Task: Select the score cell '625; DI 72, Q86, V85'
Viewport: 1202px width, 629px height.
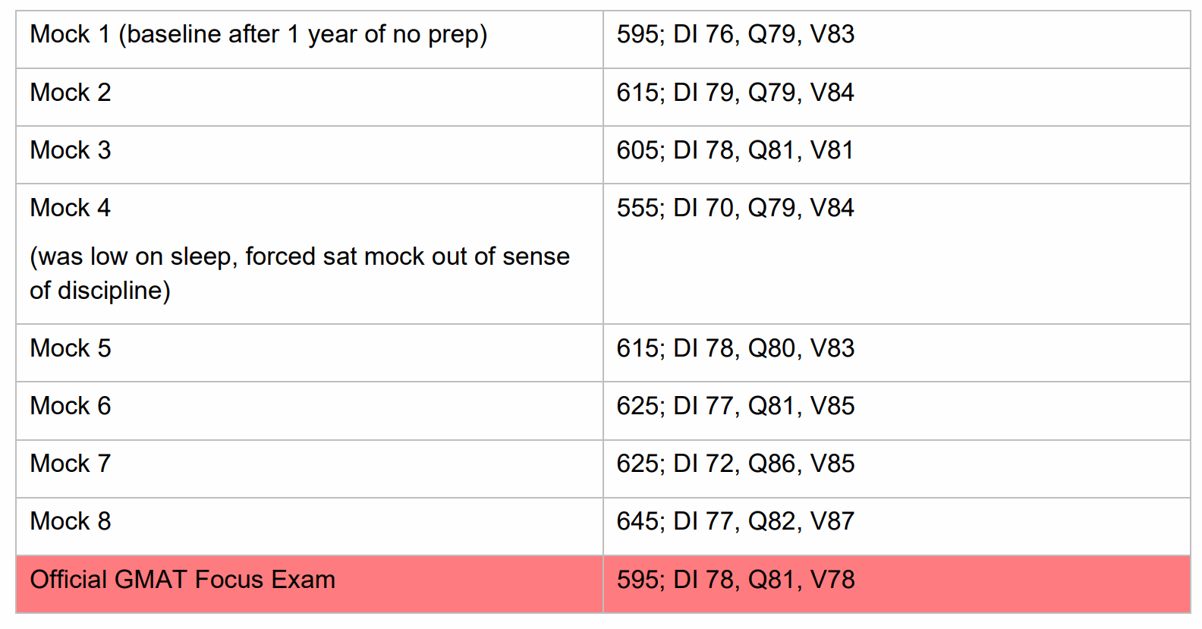Action: tap(735, 464)
